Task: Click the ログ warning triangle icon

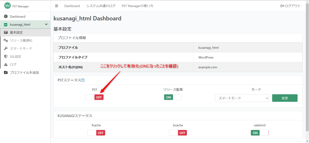Action: [x=6, y=64]
